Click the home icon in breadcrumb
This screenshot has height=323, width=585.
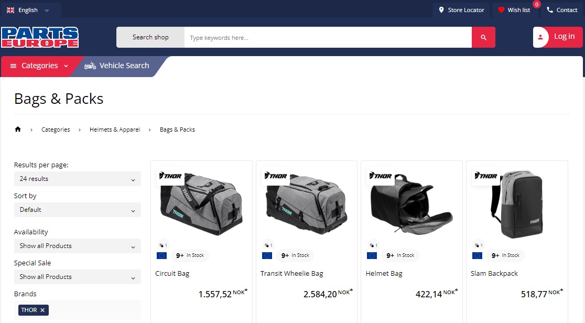(x=17, y=129)
